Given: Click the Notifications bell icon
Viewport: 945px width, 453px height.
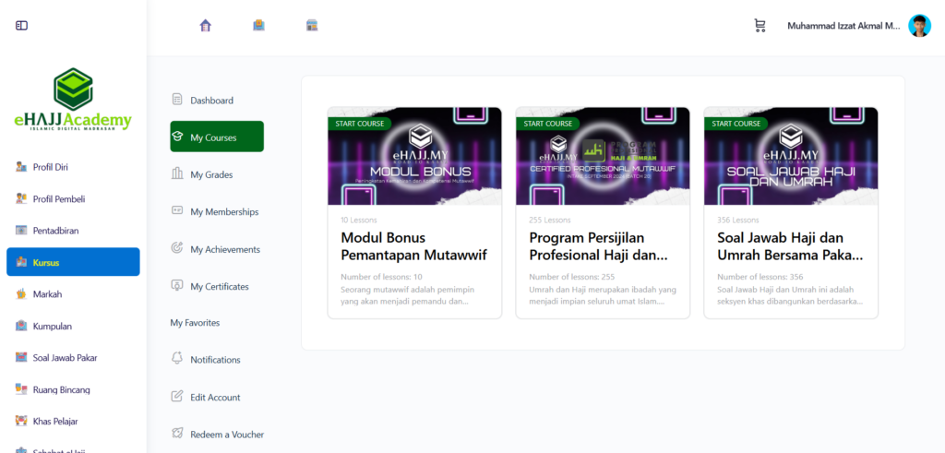Looking at the screenshot, I should [x=177, y=359].
